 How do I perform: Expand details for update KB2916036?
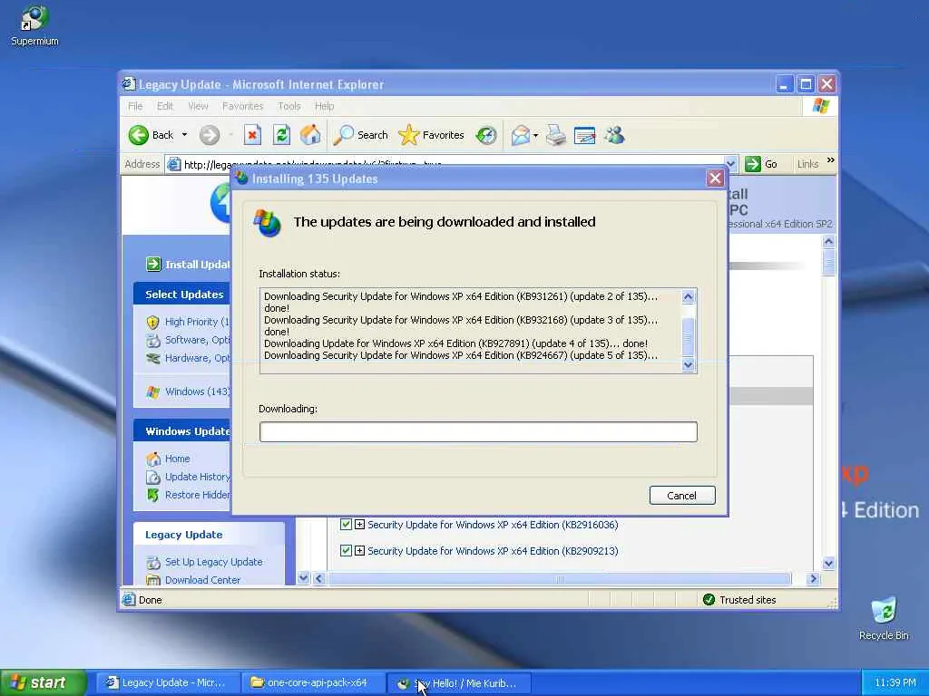[359, 525]
